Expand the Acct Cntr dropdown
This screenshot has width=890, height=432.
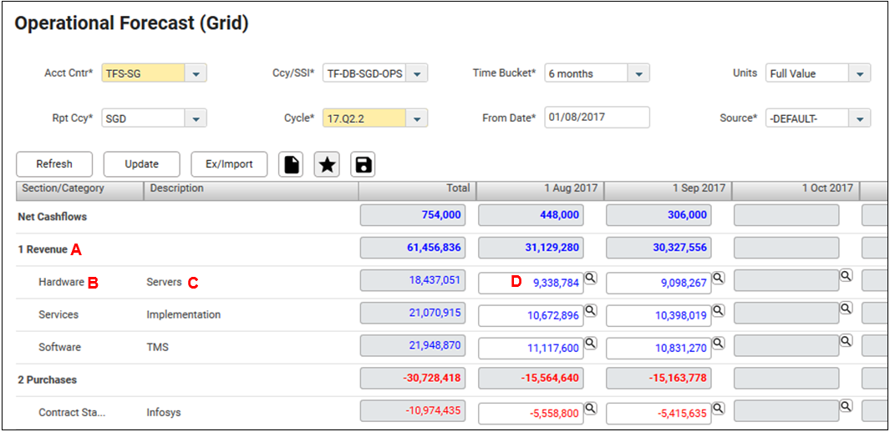point(196,73)
